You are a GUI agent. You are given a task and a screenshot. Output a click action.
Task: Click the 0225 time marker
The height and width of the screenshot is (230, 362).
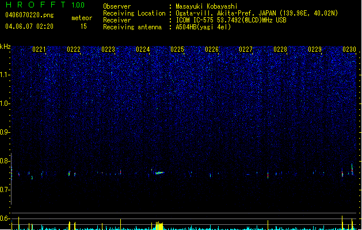pyautogui.click(x=177, y=49)
